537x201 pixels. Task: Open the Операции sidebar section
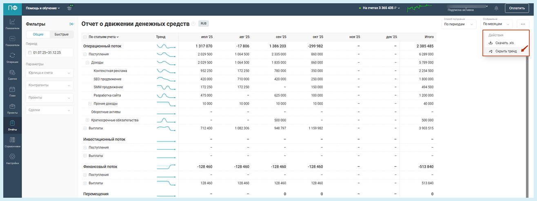point(12,57)
